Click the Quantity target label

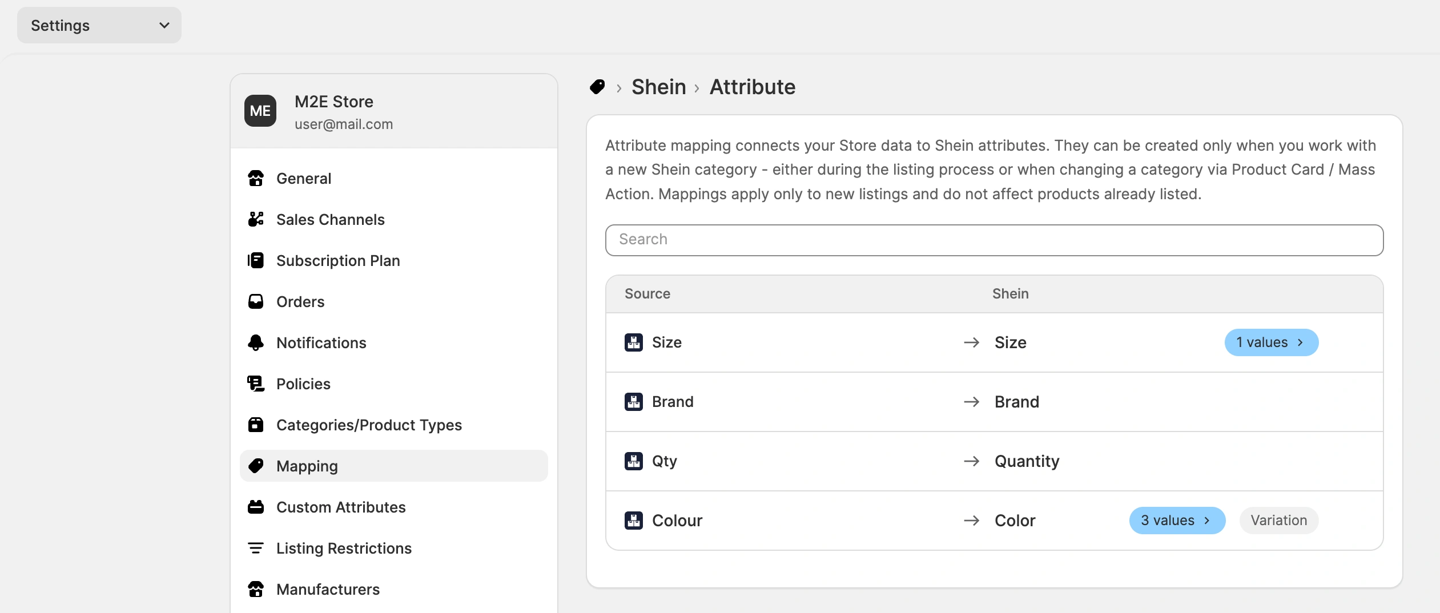click(x=1027, y=461)
